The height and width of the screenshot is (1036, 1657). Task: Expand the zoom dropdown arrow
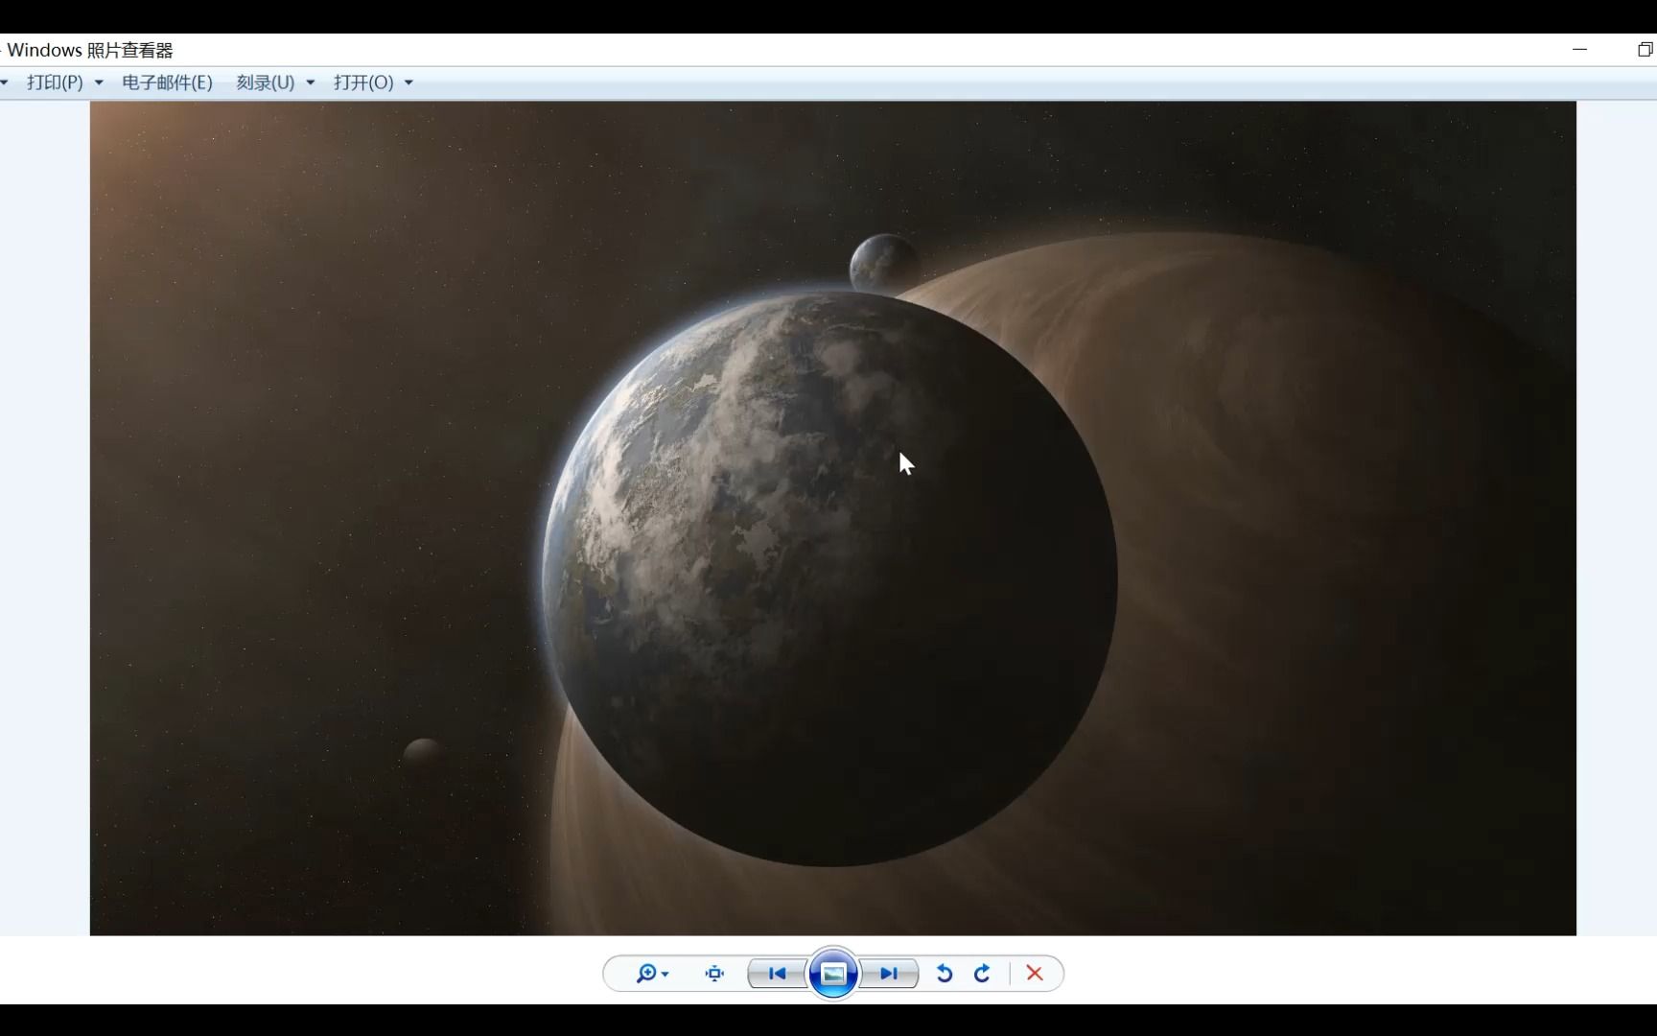tap(665, 975)
